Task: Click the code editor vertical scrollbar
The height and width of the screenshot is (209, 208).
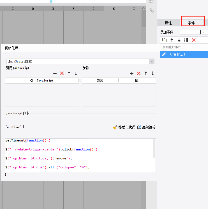Action: (x=154, y=148)
